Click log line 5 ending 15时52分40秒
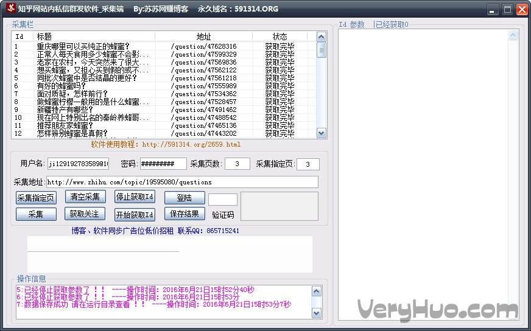The width and height of the screenshot is (531, 331). click(135, 290)
